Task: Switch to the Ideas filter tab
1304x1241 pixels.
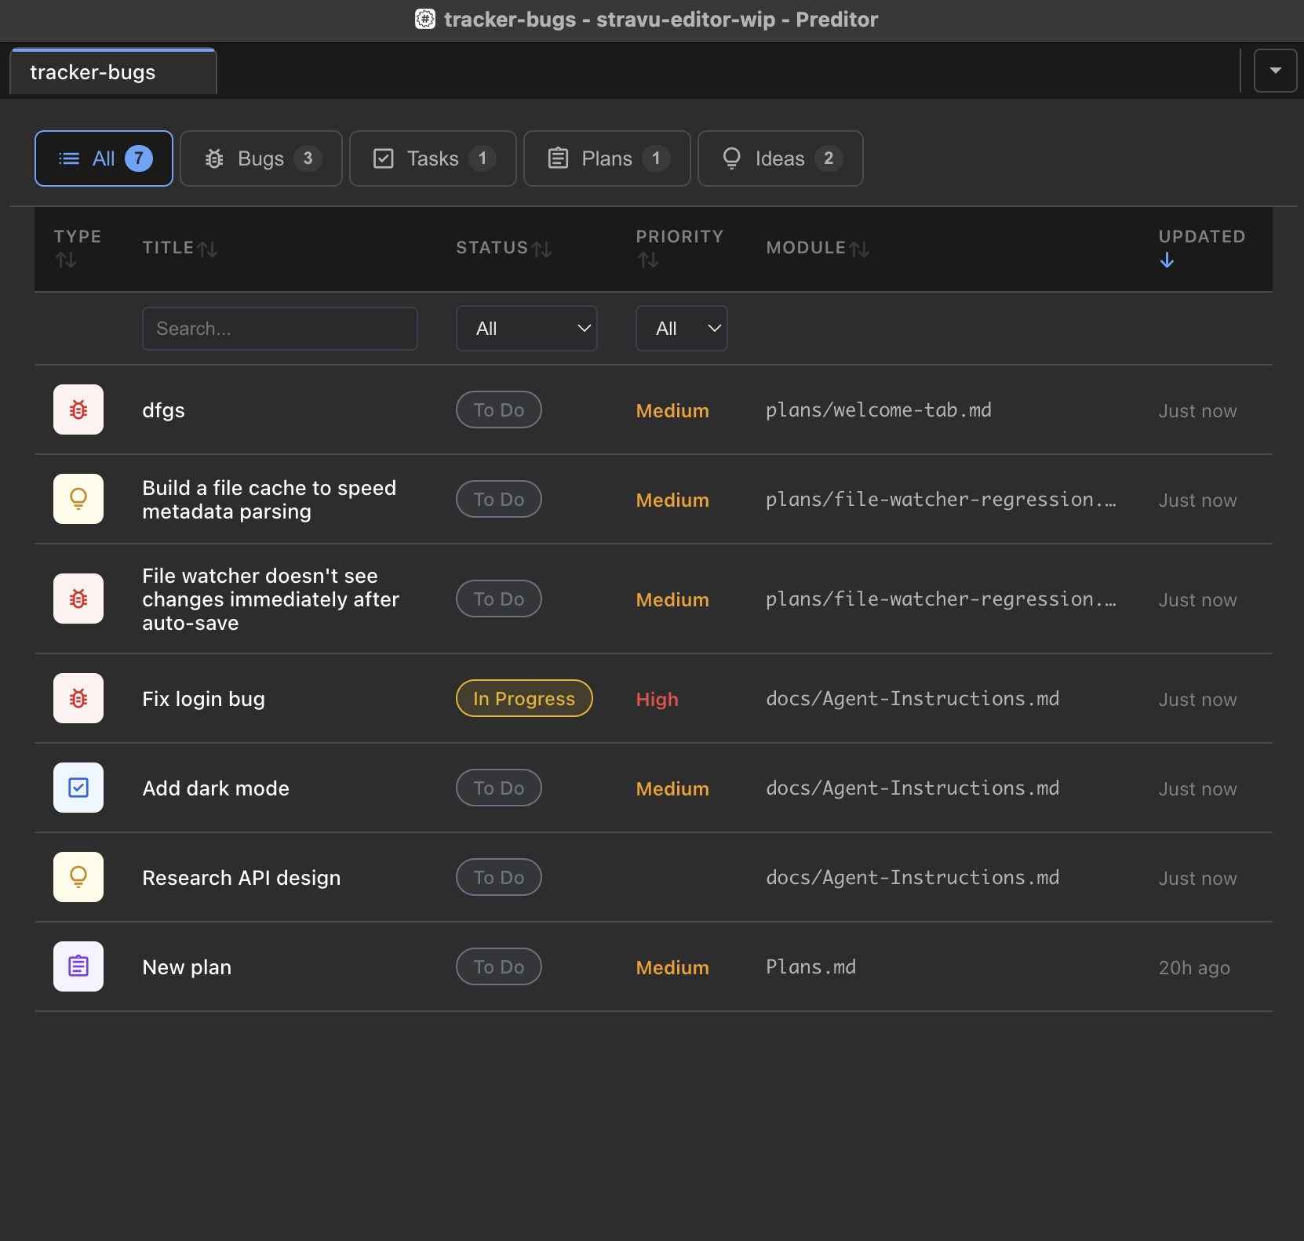Action: pos(780,158)
